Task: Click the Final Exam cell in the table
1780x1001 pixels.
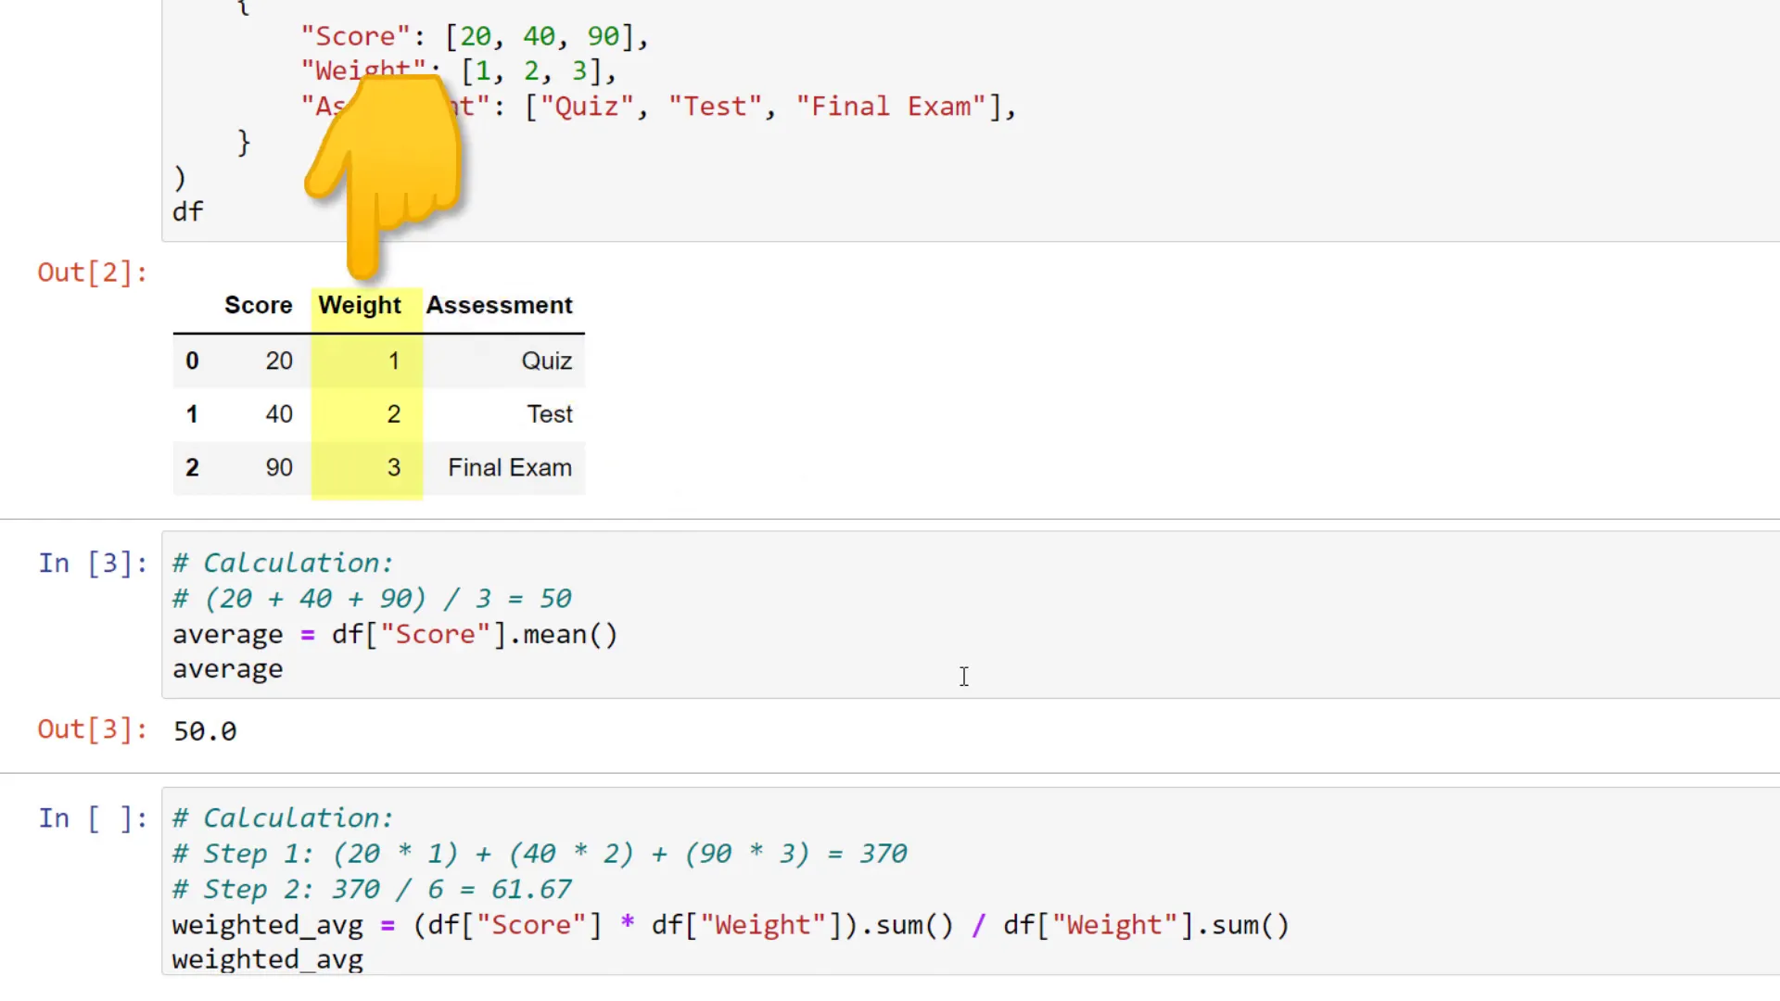Action: point(509,468)
